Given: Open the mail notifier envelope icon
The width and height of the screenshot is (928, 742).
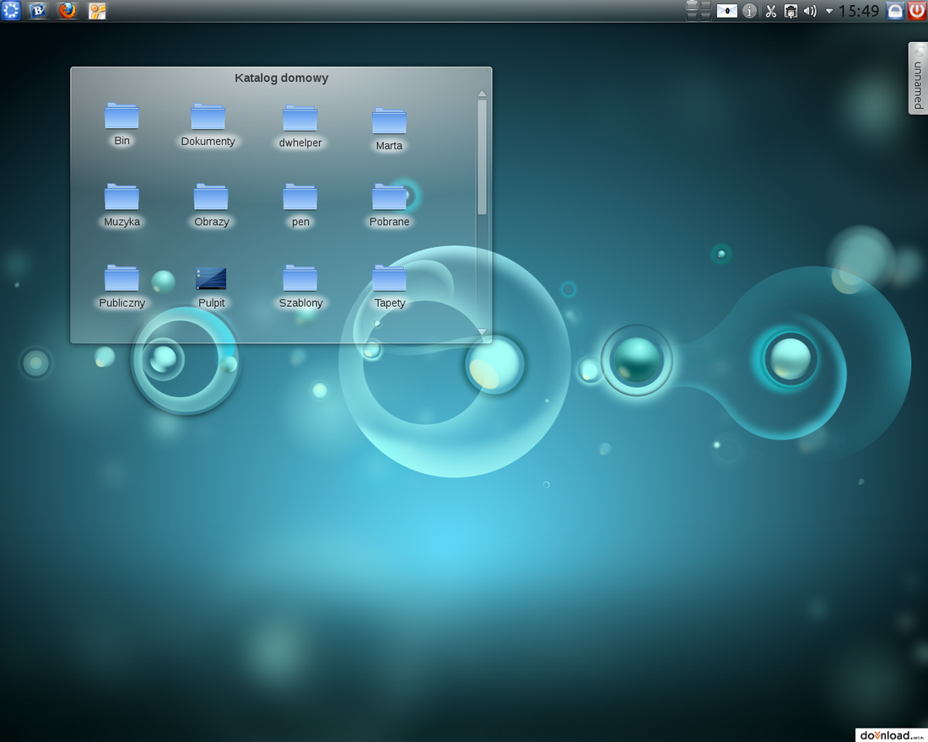Looking at the screenshot, I should pyautogui.click(x=726, y=11).
